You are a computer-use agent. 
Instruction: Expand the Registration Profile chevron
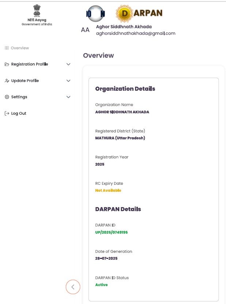coord(68,64)
